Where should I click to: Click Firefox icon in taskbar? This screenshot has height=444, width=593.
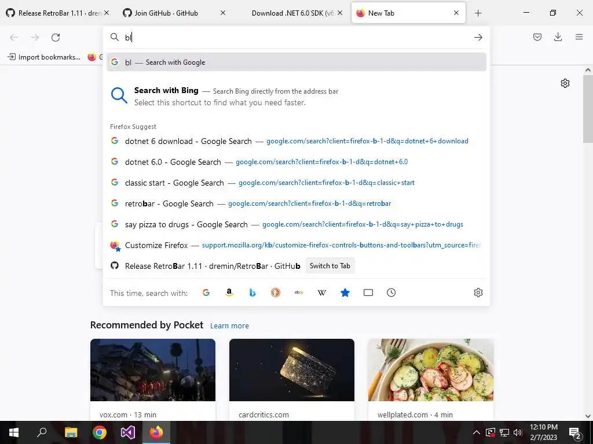(x=156, y=432)
